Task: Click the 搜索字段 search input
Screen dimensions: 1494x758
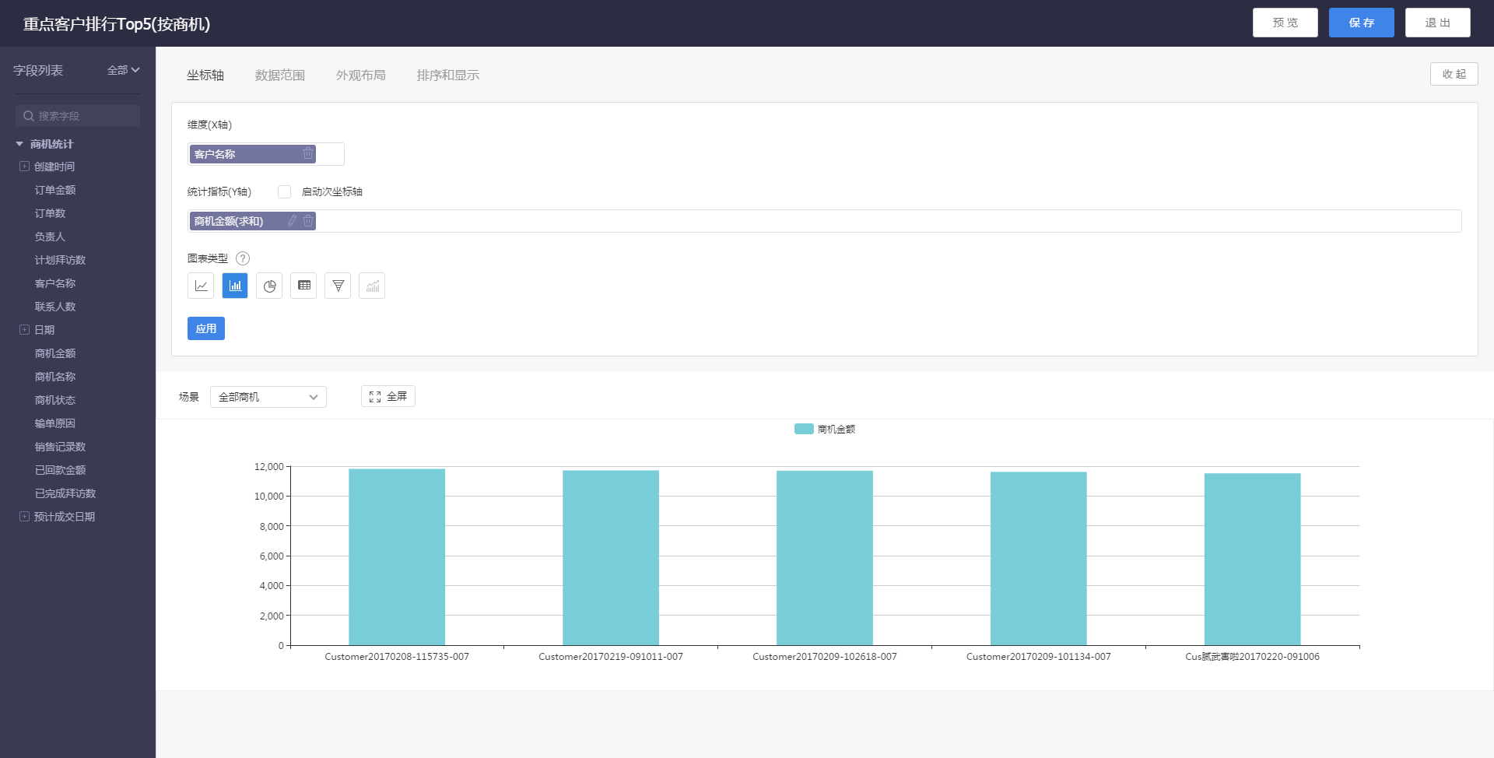Action: pos(78,116)
